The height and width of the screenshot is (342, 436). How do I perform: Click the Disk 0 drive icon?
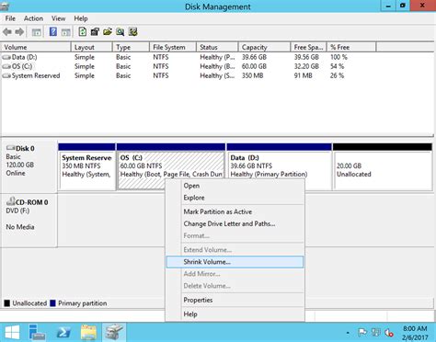(10, 148)
